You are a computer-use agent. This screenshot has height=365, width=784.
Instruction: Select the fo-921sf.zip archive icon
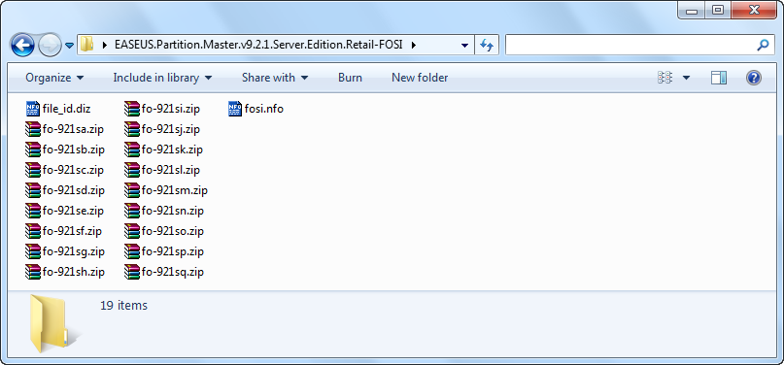pos(32,231)
